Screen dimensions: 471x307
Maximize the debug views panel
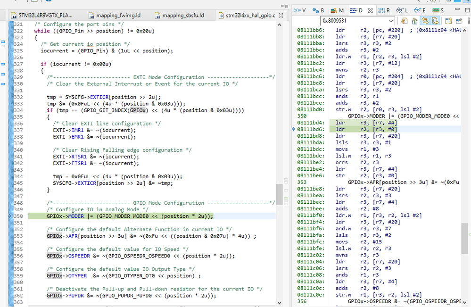(x=467, y=10)
